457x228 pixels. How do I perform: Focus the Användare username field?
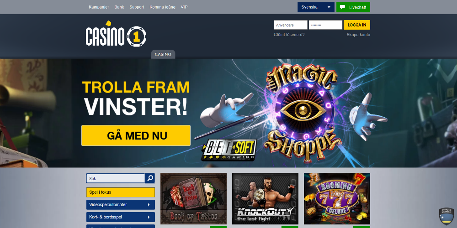291,25
